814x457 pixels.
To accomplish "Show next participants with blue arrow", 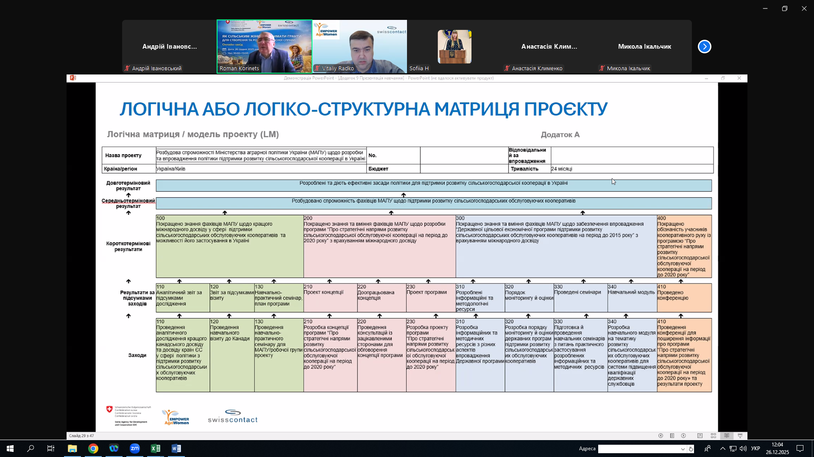I will [x=704, y=47].
